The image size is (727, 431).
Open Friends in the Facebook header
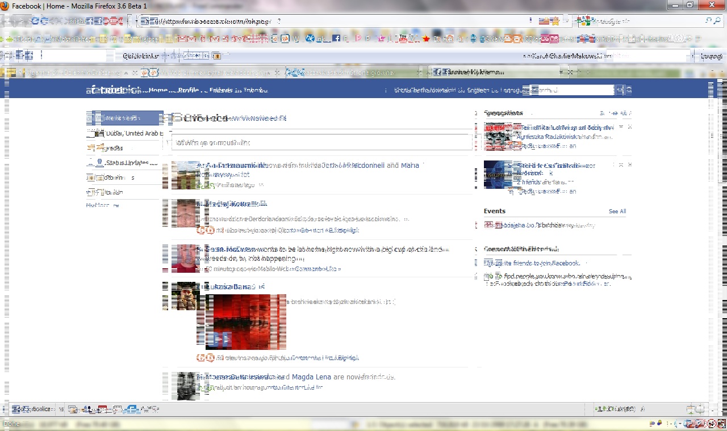coord(222,90)
